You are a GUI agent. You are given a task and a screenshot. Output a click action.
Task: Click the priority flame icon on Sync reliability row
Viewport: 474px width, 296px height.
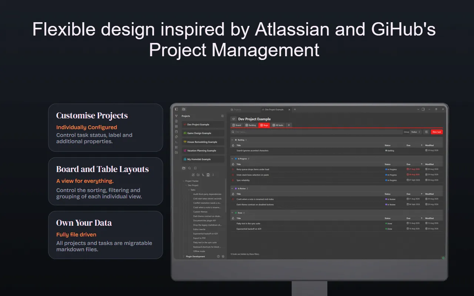coord(233,180)
